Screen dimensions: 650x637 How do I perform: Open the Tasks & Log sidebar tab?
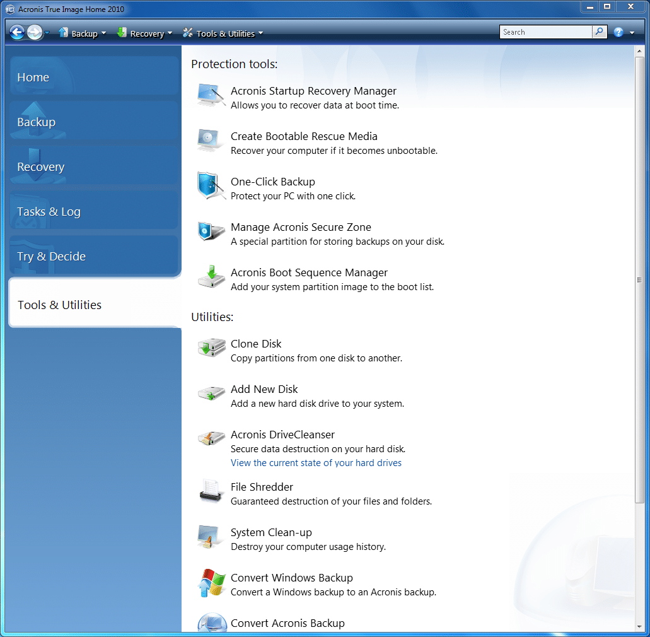(95, 211)
